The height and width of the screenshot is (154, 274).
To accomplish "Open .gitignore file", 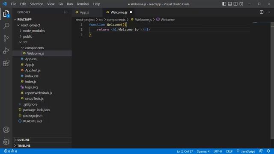I will (x=42, y=104).
